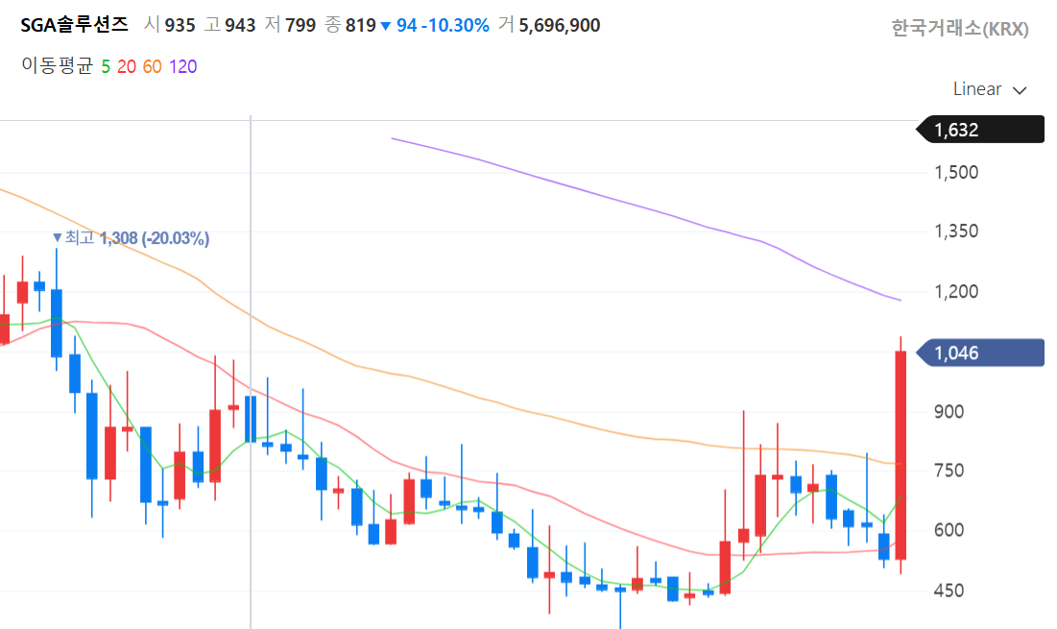1057x629 pixels.
Task: Click the low price 799 value
Action: 300,26
